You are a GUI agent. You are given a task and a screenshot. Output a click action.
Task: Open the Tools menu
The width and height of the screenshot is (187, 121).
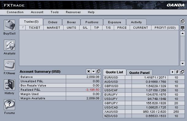pyautogui.click(x=54, y=12)
